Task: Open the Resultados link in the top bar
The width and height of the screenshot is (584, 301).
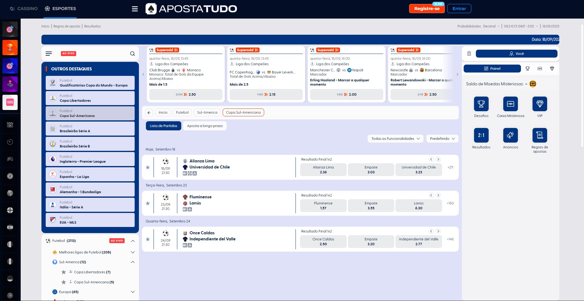Action: click(x=92, y=26)
